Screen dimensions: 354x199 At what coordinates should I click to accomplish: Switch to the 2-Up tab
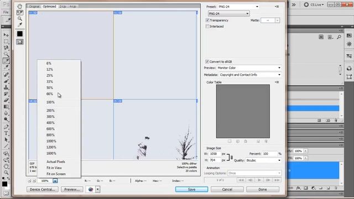63,6
